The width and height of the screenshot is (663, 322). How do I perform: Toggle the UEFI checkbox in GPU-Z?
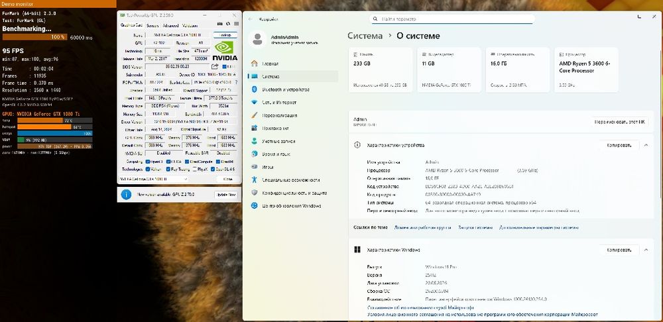click(x=223, y=66)
